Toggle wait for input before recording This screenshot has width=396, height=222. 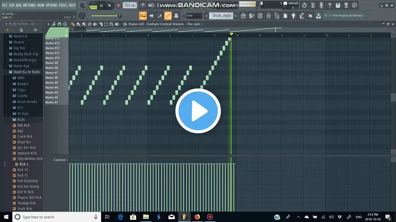pos(151,5)
